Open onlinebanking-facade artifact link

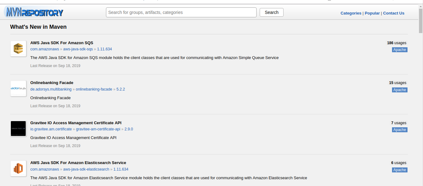[x=94, y=89]
